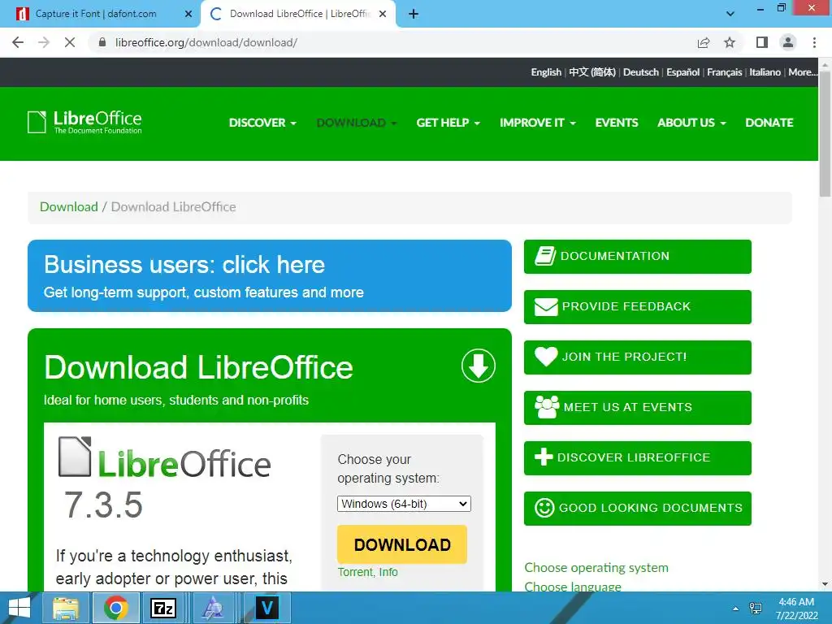The height and width of the screenshot is (624, 832).
Task: Open the operating system dropdown
Action: pyautogui.click(x=404, y=504)
